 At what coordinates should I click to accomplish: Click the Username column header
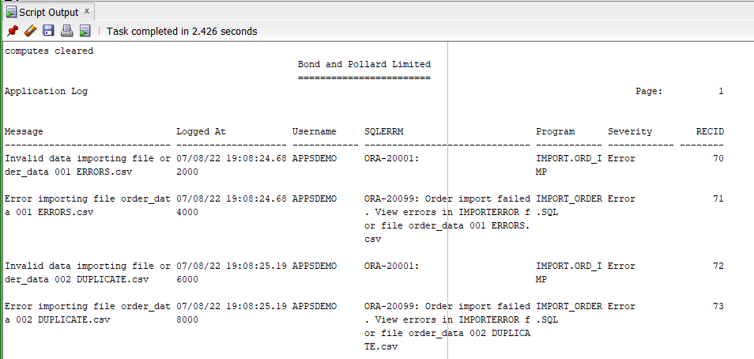pyautogui.click(x=314, y=131)
